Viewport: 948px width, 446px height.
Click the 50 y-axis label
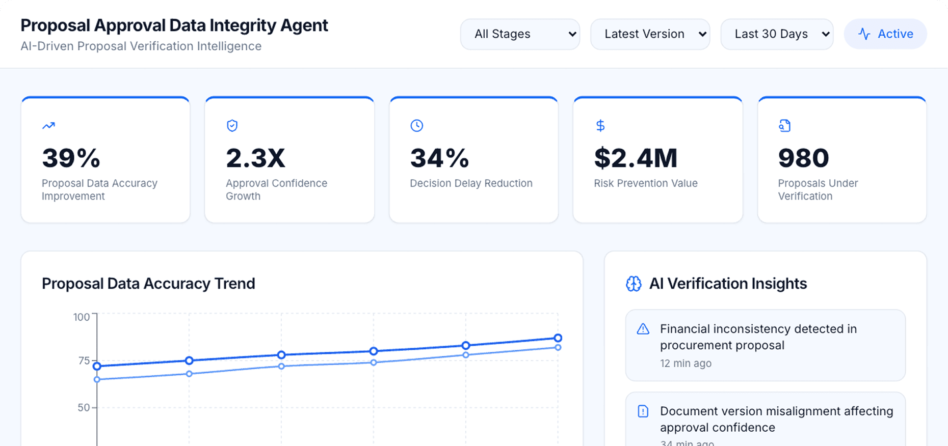[x=84, y=407]
